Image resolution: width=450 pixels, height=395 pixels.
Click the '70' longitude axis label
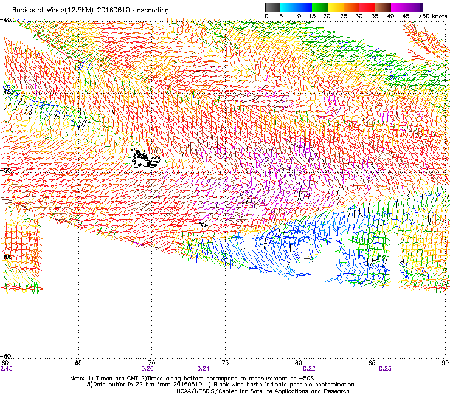pos(151,363)
